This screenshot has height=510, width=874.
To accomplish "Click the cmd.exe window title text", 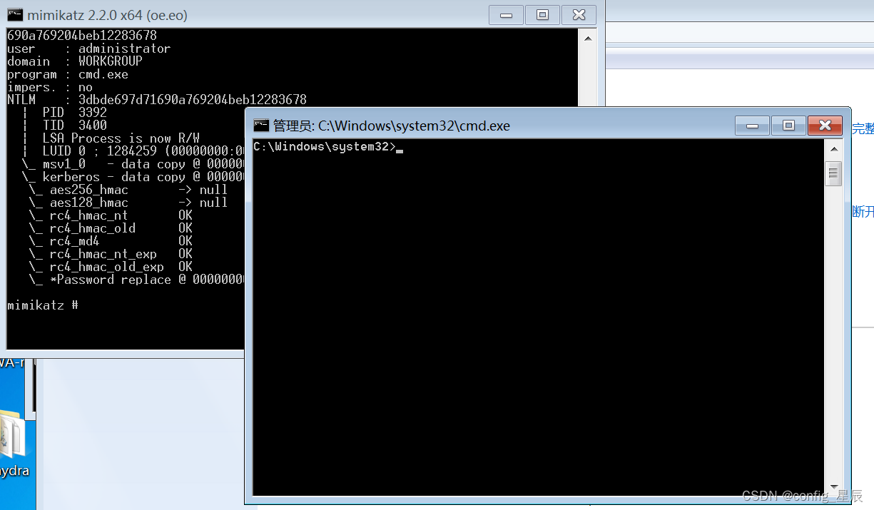I will click(x=392, y=126).
